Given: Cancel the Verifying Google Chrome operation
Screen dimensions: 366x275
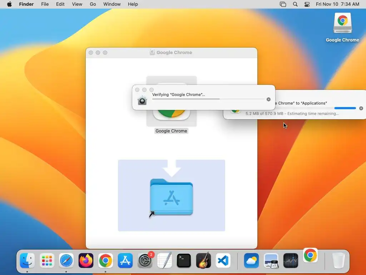Looking at the screenshot, I should tap(268, 100).
